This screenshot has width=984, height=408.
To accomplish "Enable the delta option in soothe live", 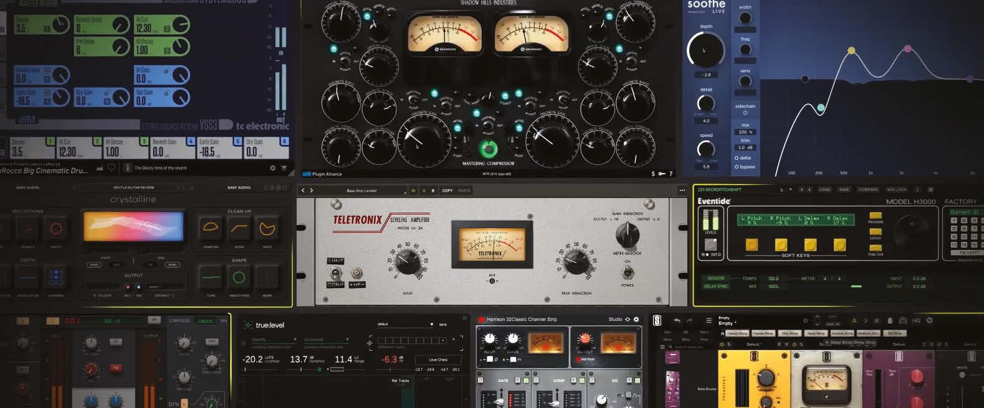I will pos(743,158).
